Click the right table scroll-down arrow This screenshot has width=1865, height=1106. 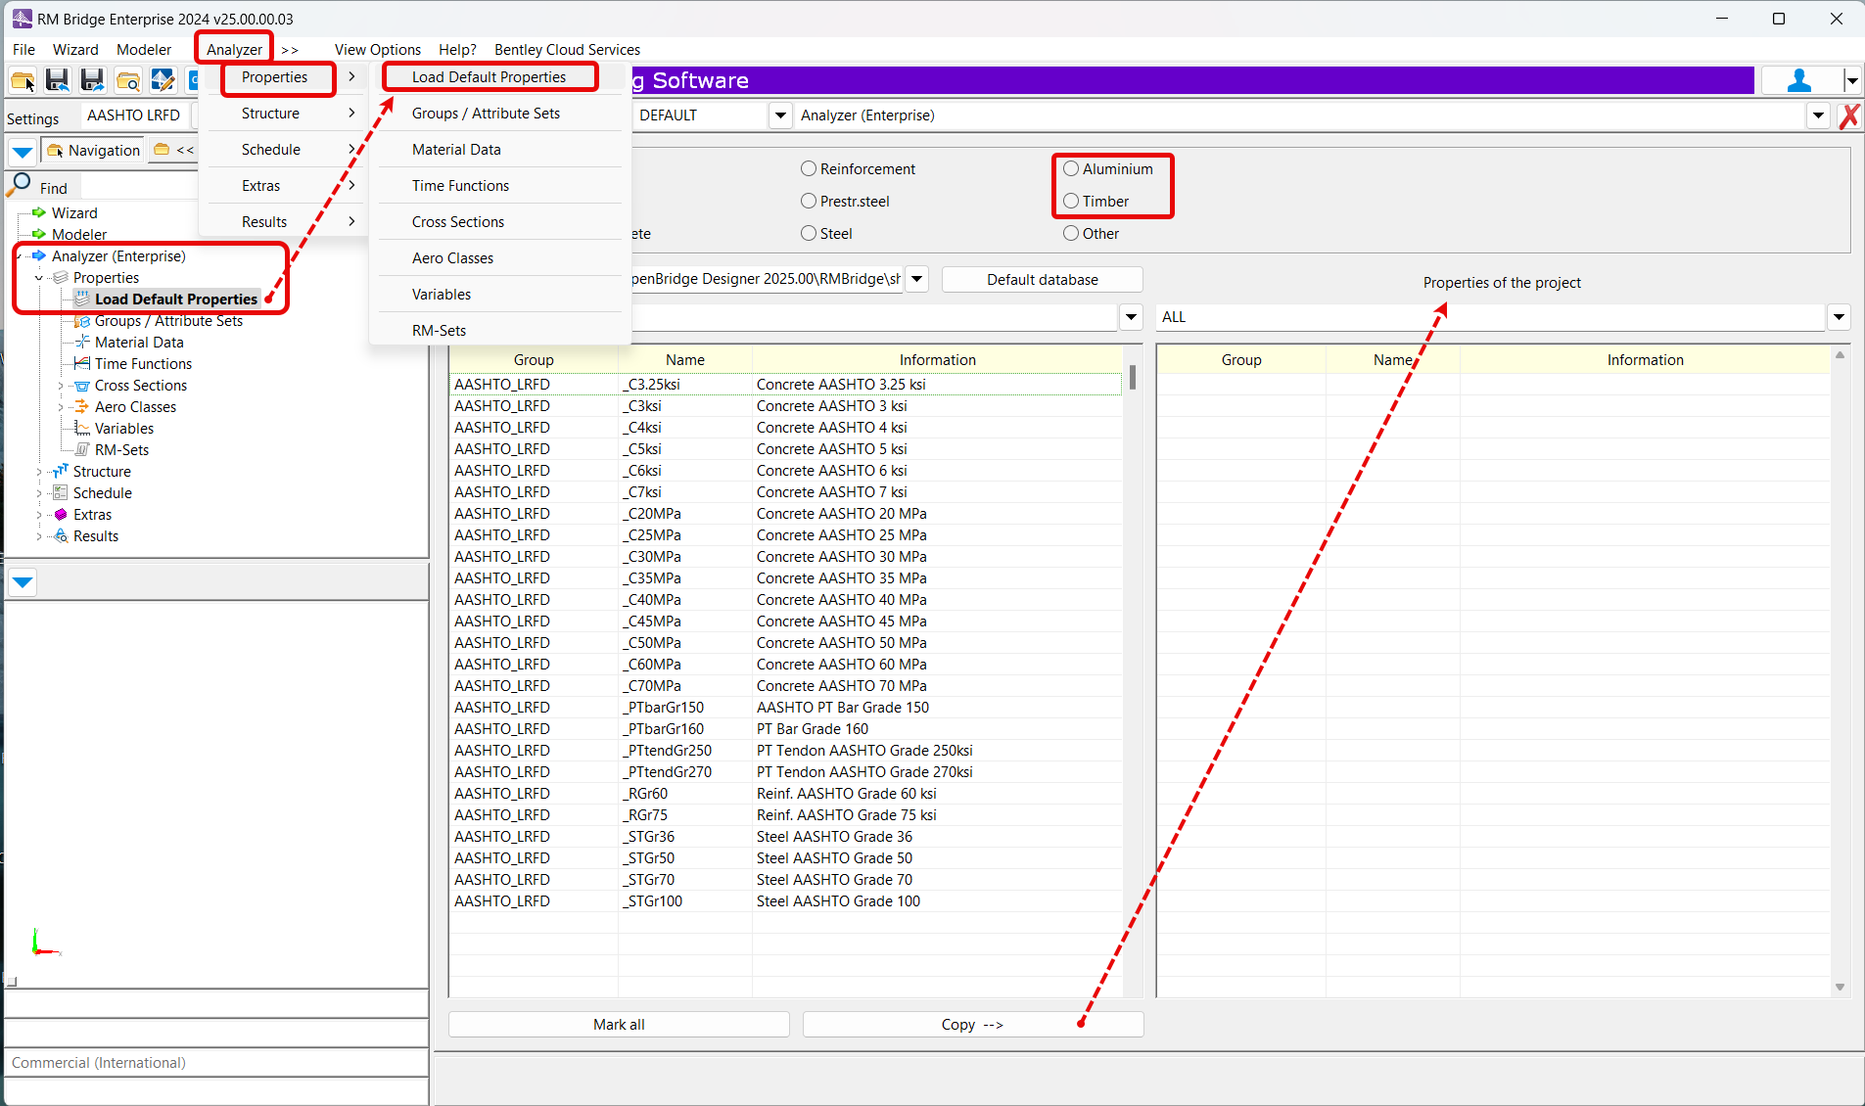tap(1840, 988)
